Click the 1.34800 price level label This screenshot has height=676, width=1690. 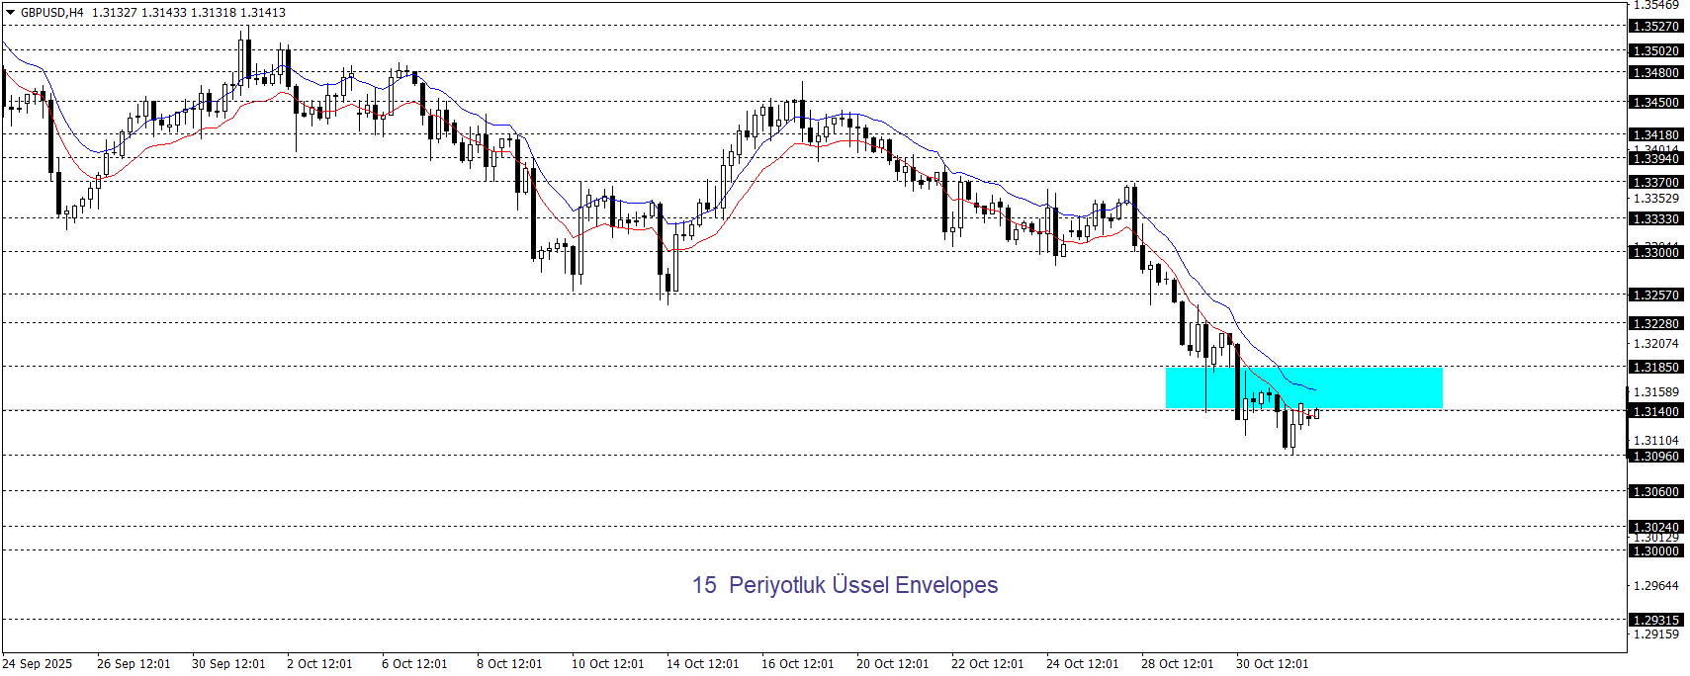pyautogui.click(x=1655, y=73)
